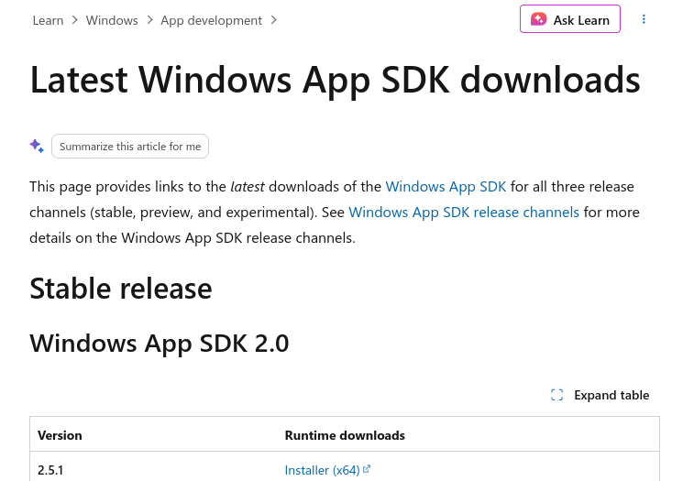Open the App development breadcrumb
Screen dimensions: 683x481
point(211,20)
